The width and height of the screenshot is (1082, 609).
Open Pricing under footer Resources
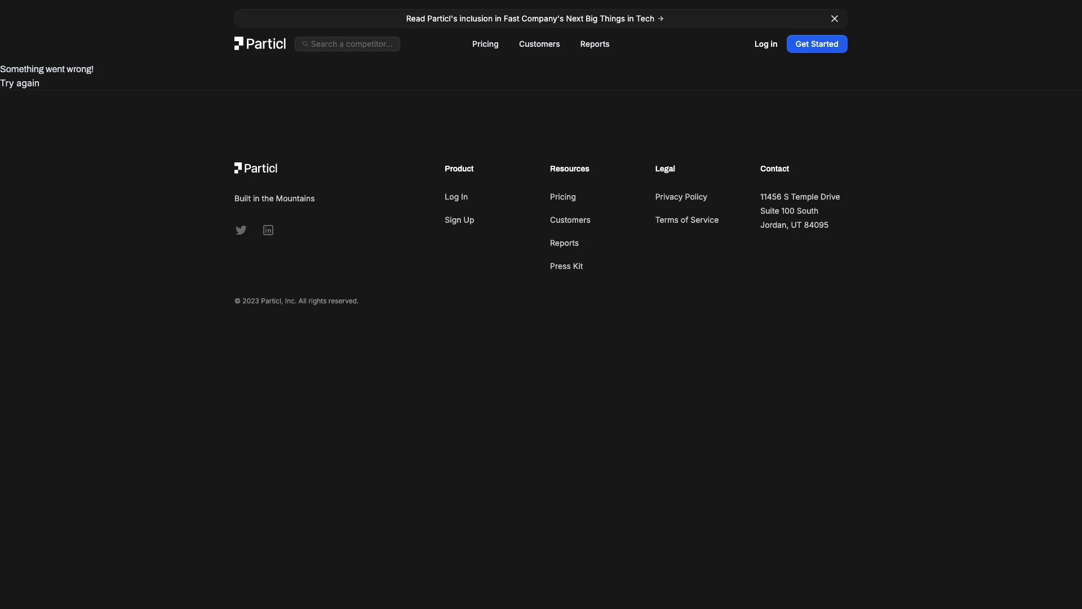[563, 197]
